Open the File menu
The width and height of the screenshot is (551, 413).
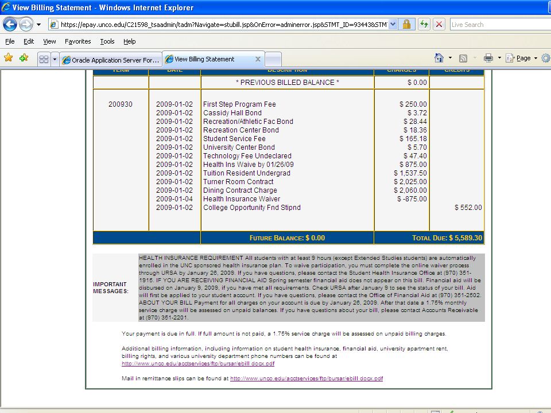10,41
